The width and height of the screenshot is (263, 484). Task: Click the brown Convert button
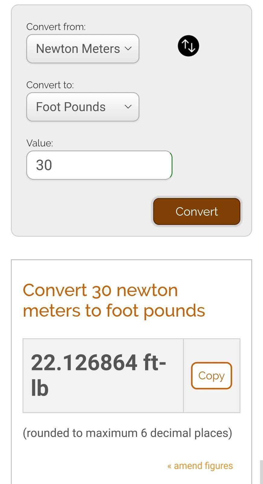coord(197,211)
